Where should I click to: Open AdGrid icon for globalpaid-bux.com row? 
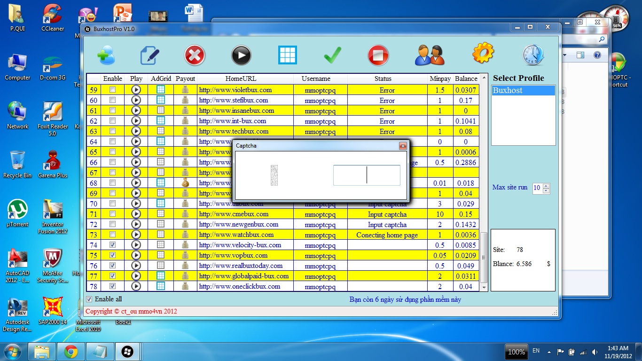(x=161, y=276)
